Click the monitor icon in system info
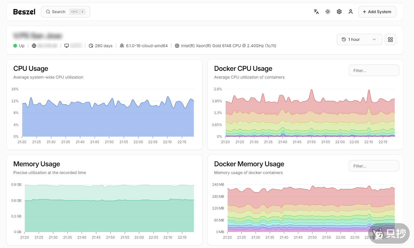Viewport: 414px width, 248px height. (x=67, y=46)
